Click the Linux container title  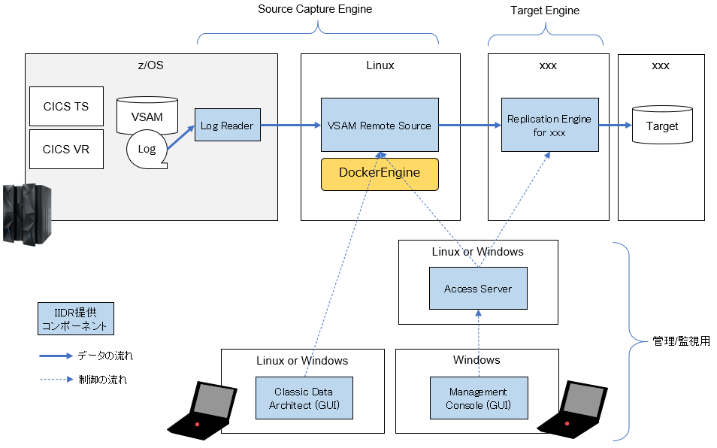380,65
